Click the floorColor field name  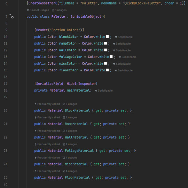point(69,70)
